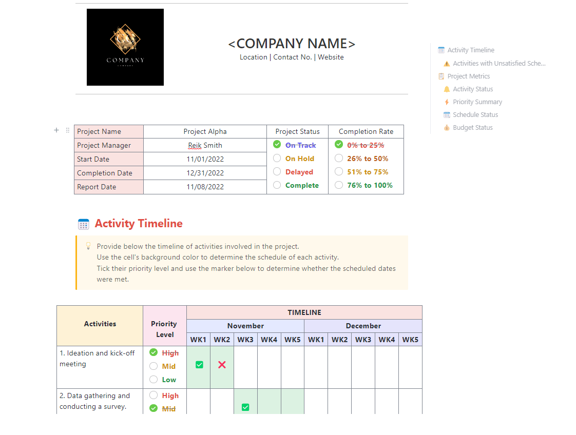This screenshot has height=435, width=576.
Task: Click the TIMELINE header cell
Action: point(304,312)
